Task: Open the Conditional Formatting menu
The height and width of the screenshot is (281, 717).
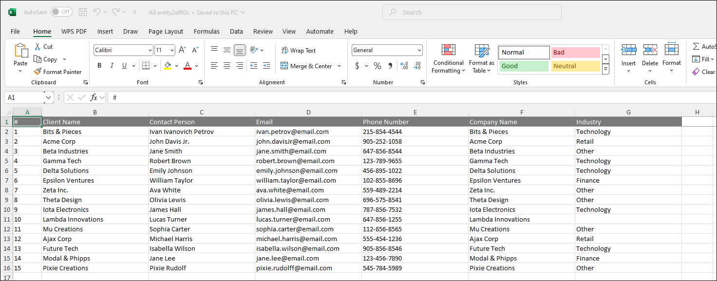Action: click(449, 59)
